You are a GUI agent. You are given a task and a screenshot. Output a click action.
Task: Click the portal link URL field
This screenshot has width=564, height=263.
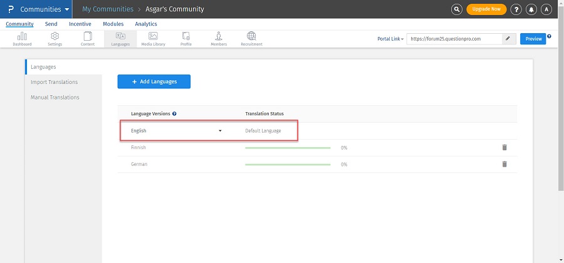(x=454, y=39)
